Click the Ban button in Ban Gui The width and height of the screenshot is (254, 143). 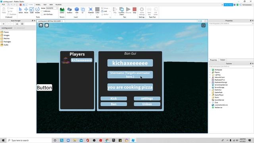[x=114, y=104]
